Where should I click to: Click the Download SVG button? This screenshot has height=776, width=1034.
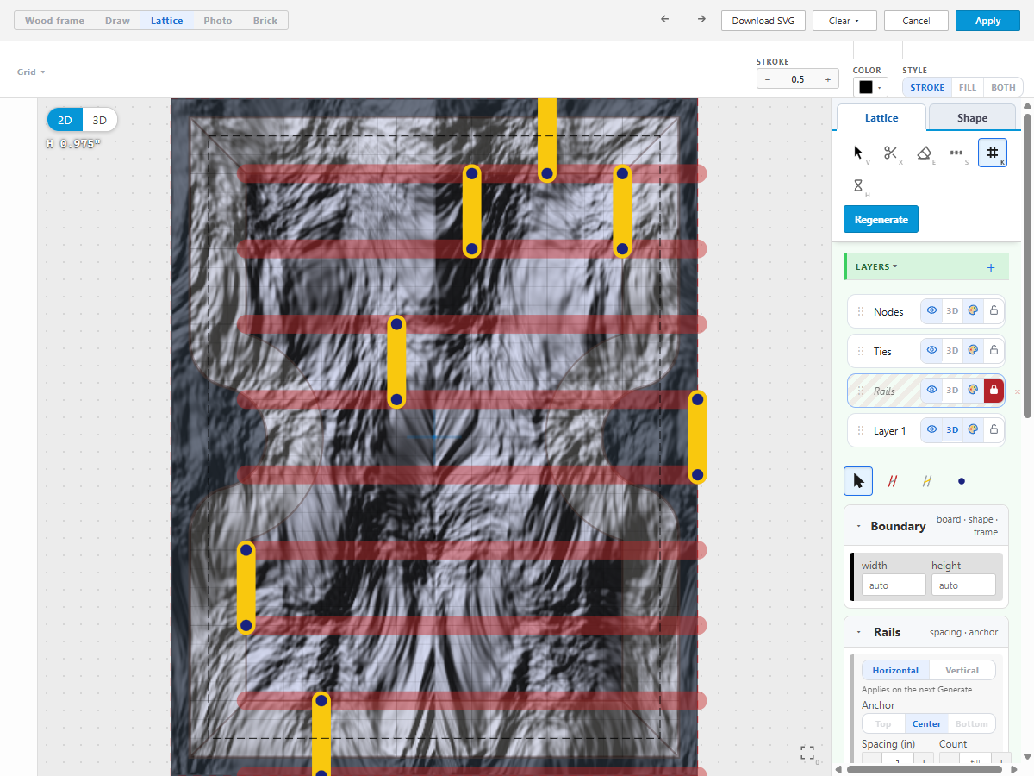(763, 21)
